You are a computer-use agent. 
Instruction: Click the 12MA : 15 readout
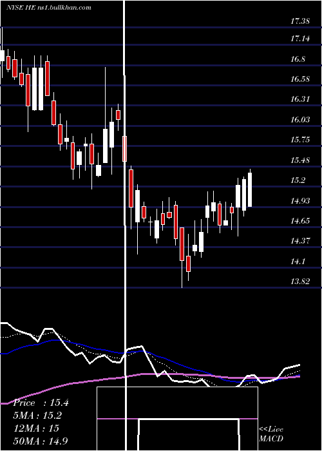coord(36,428)
